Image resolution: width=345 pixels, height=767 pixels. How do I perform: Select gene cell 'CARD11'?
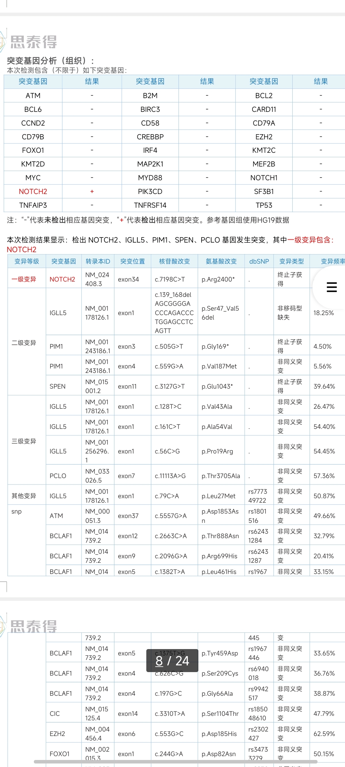coord(264,109)
